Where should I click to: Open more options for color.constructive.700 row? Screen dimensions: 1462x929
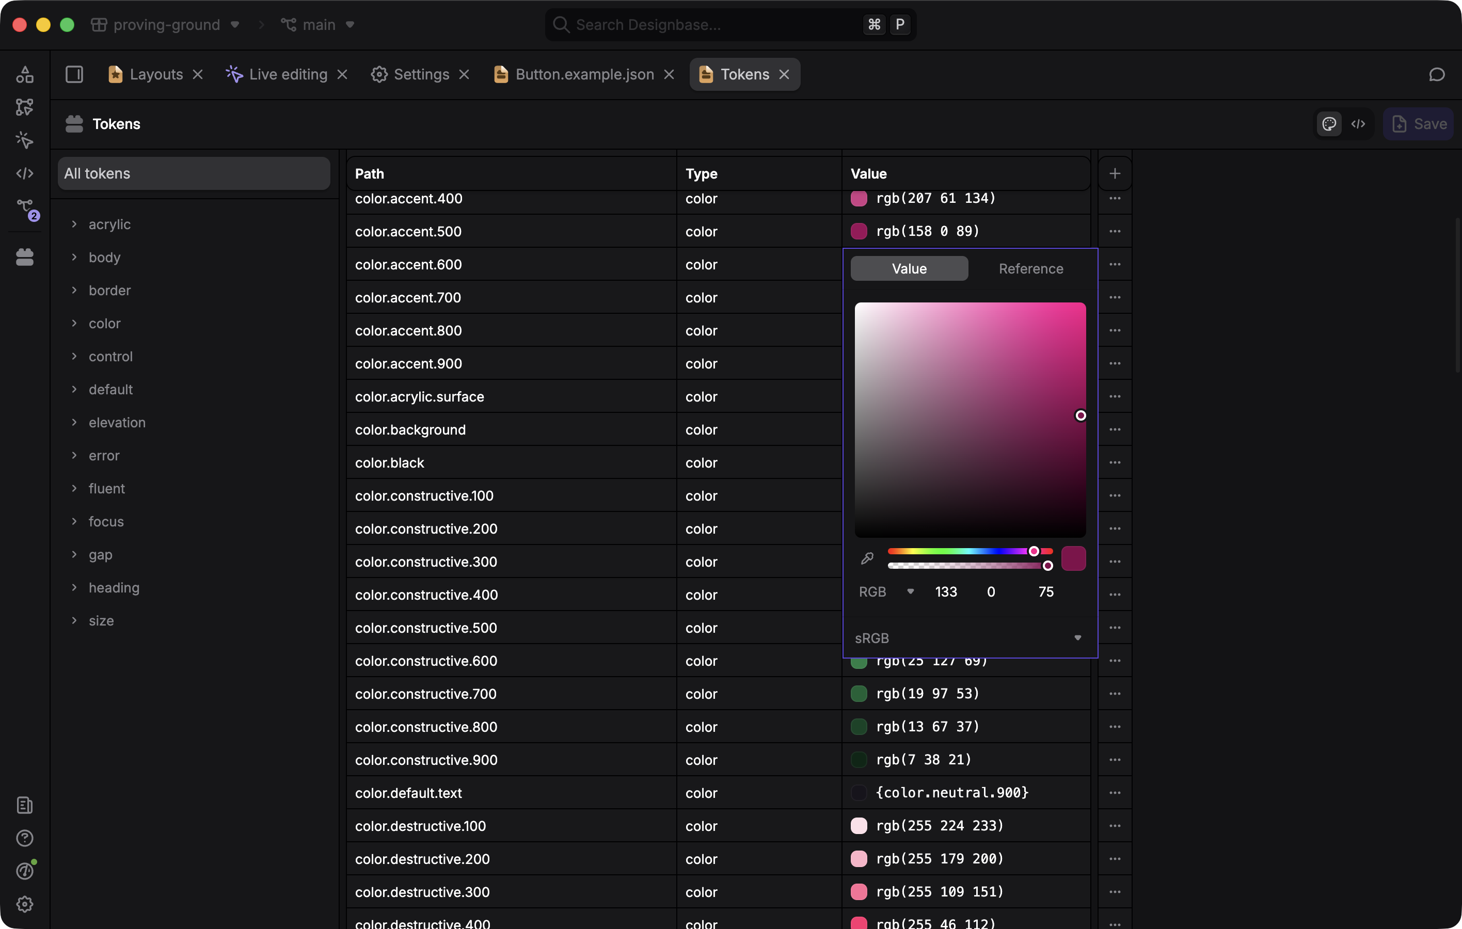pyautogui.click(x=1115, y=694)
